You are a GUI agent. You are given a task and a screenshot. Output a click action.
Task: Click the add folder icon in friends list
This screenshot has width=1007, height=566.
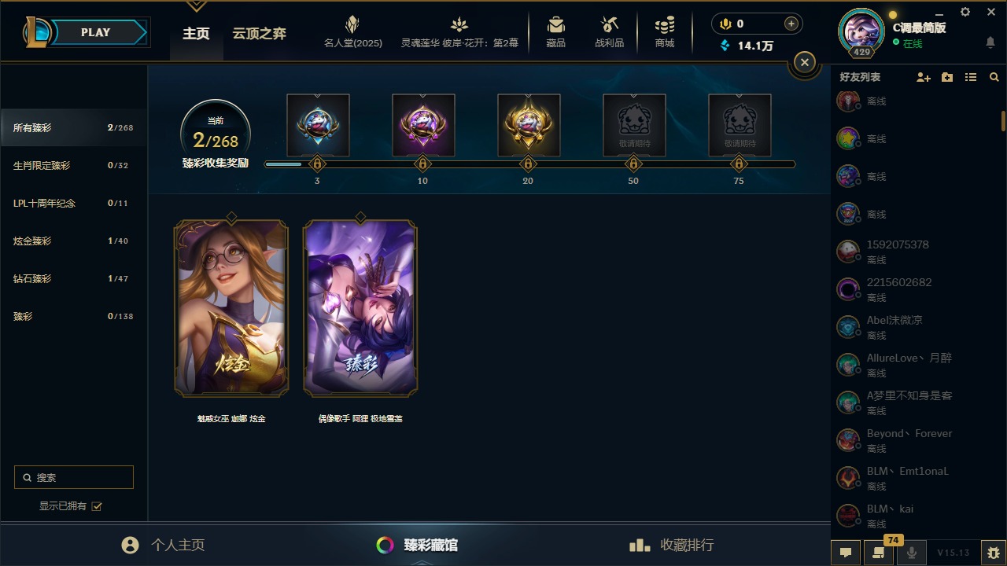point(947,77)
